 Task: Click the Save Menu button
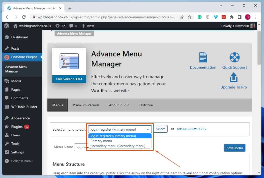tap(234, 148)
